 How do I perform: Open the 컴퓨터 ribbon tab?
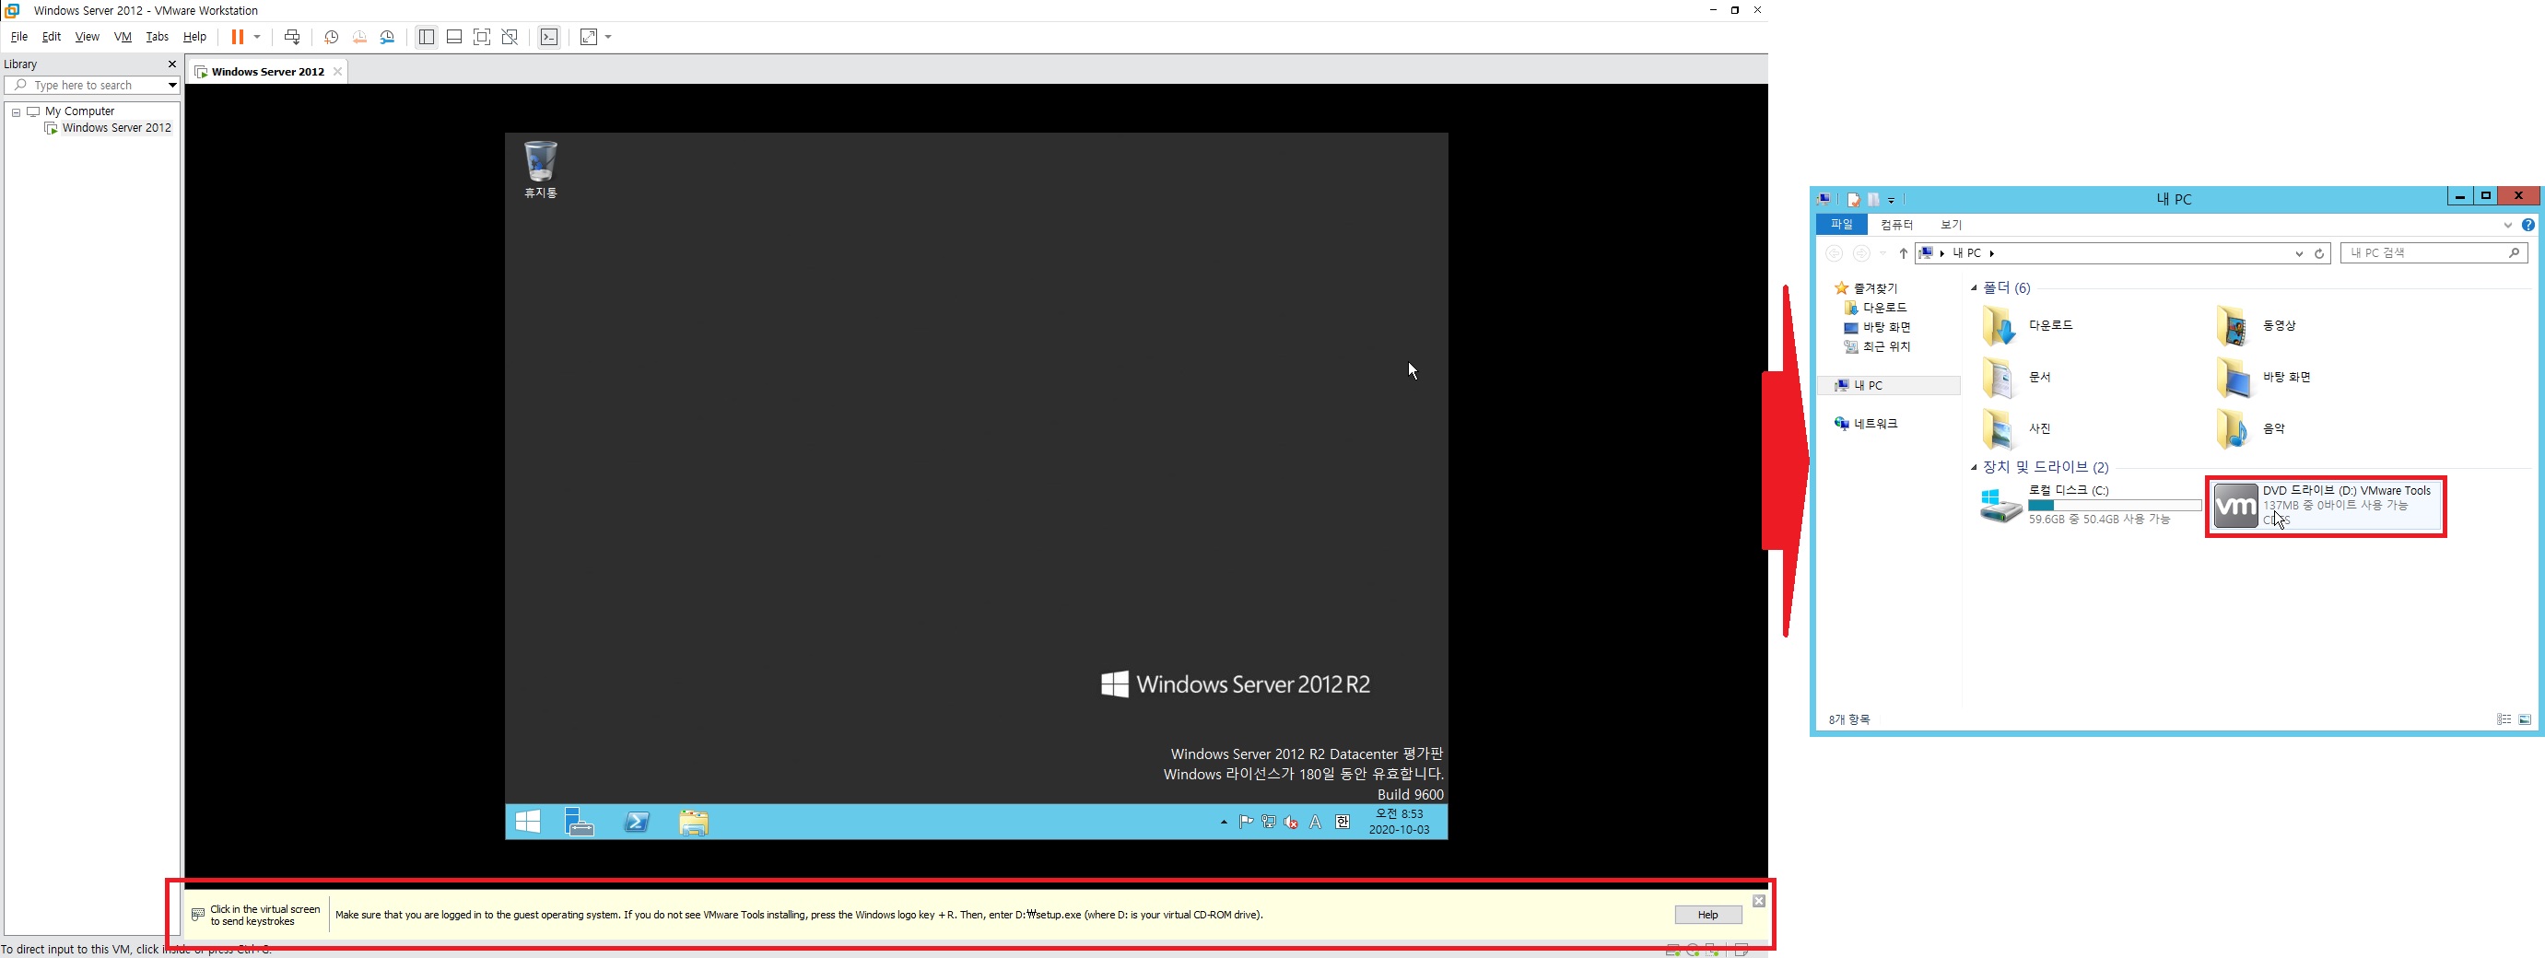(1897, 224)
